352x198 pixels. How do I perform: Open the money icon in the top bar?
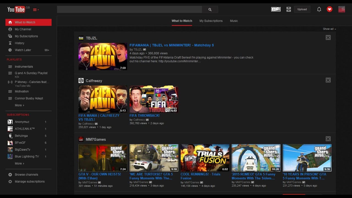tap(276, 9)
